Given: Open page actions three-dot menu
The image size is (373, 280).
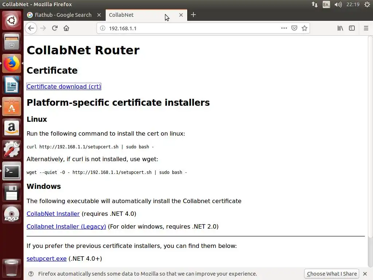Looking at the screenshot, I should click(284, 28).
